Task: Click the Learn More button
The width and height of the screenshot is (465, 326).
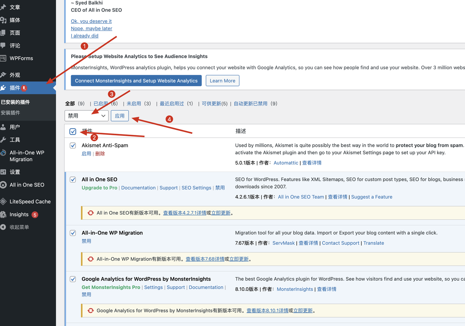Action: coord(222,81)
